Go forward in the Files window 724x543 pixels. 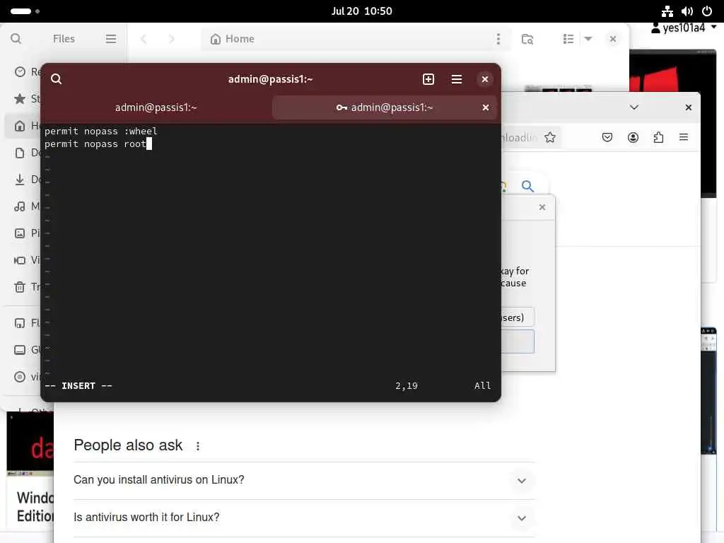point(172,39)
